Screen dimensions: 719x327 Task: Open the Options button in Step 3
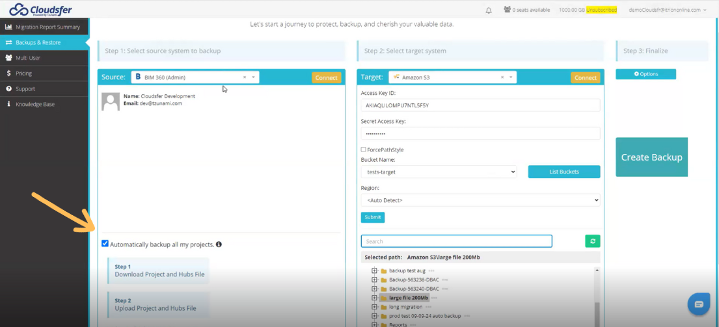tap(645, 73)
